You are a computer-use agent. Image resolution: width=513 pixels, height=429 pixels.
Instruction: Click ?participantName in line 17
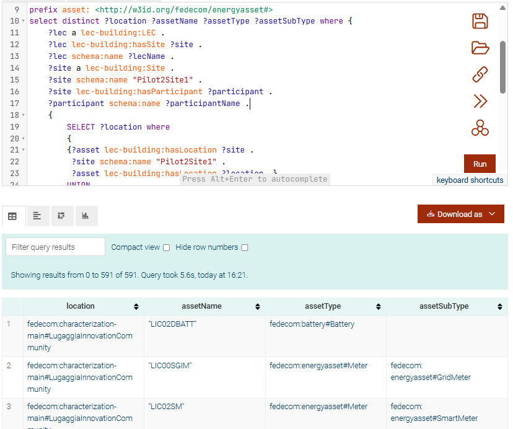[x=203, y=104]
